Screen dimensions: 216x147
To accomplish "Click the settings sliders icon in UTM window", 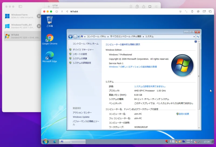I will pos(156,6).
